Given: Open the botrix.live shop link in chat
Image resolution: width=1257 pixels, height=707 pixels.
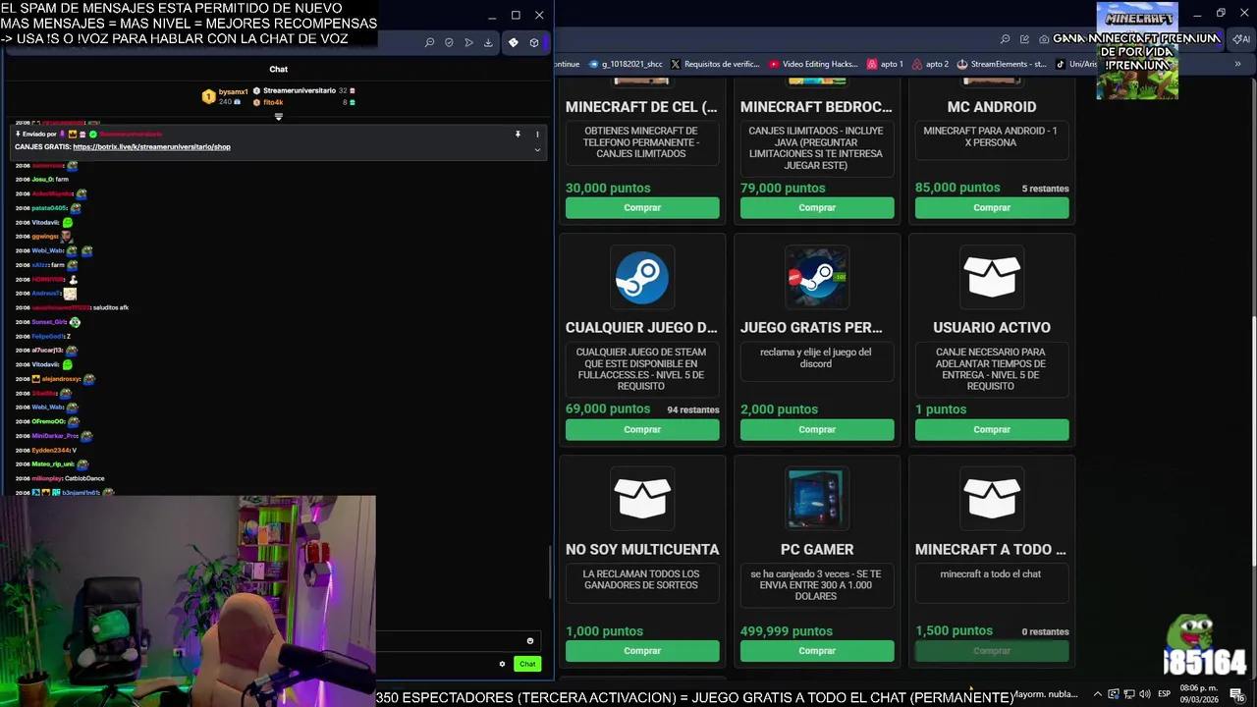Looking at the screenshot, I should click(151, 146).
